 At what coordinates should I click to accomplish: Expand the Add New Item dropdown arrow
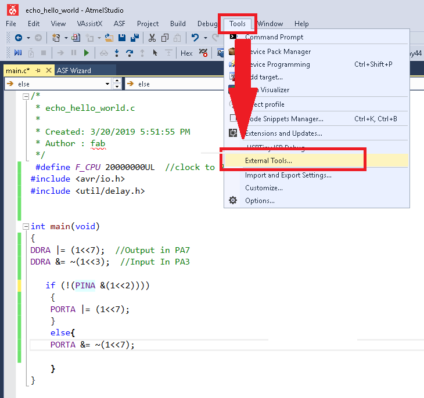point(99,38)
